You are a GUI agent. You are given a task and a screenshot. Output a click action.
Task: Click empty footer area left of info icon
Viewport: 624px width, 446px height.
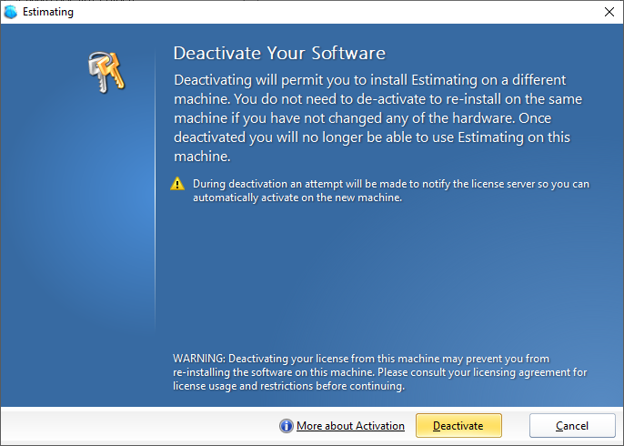136,425
